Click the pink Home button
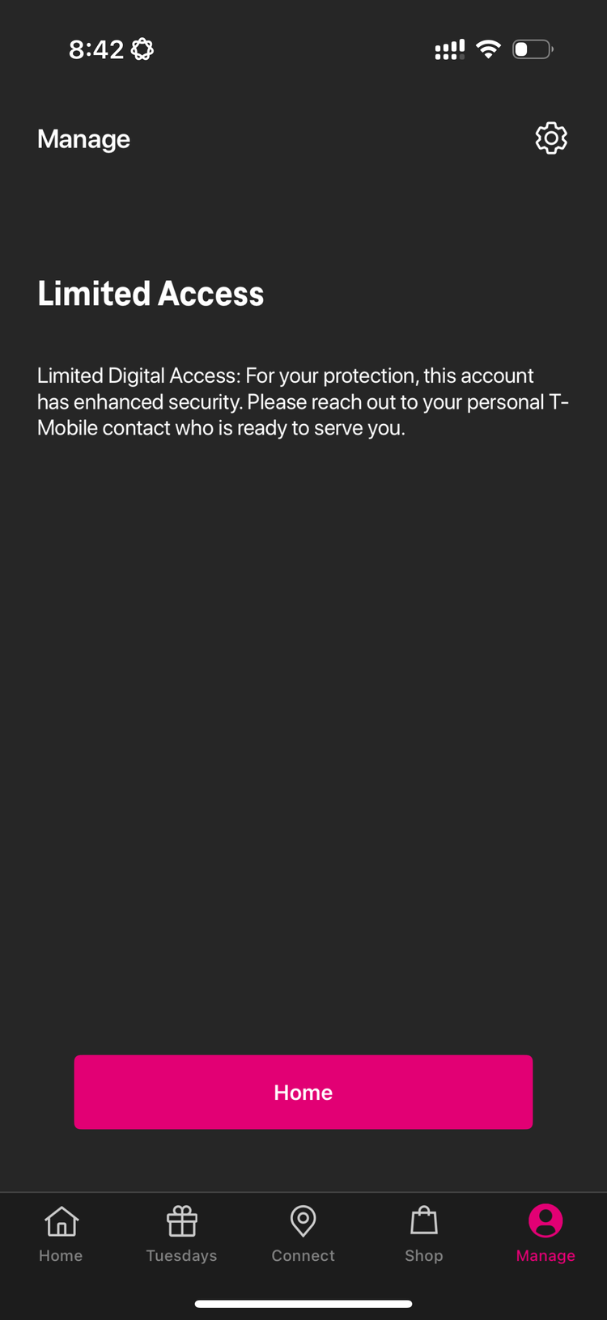Image resolution: width=607 pixels, height=1320 pixels. [x=303, y=1092]
